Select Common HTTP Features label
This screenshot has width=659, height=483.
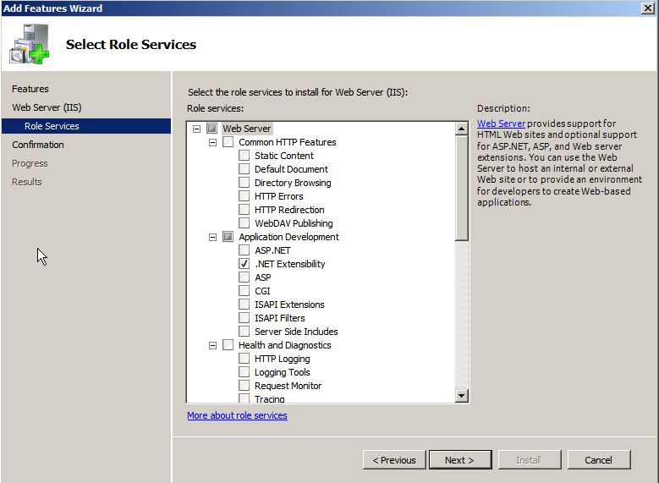[x=288, y=142]
